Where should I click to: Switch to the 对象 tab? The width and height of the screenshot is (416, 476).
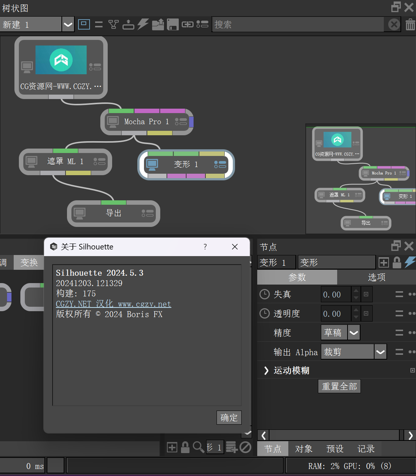point(304,449)
